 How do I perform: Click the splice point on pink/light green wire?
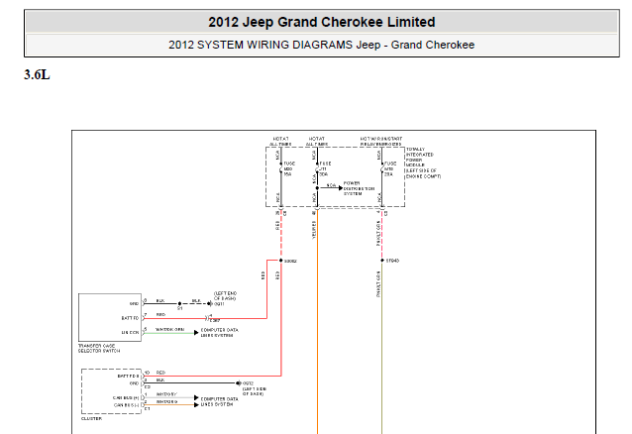(382, 261)
